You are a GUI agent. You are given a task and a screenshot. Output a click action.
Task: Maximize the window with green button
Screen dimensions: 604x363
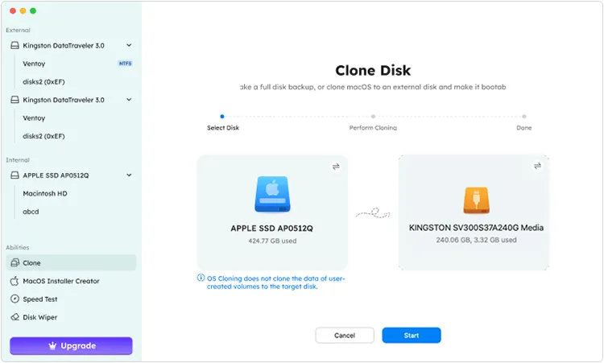click(33, 10)
